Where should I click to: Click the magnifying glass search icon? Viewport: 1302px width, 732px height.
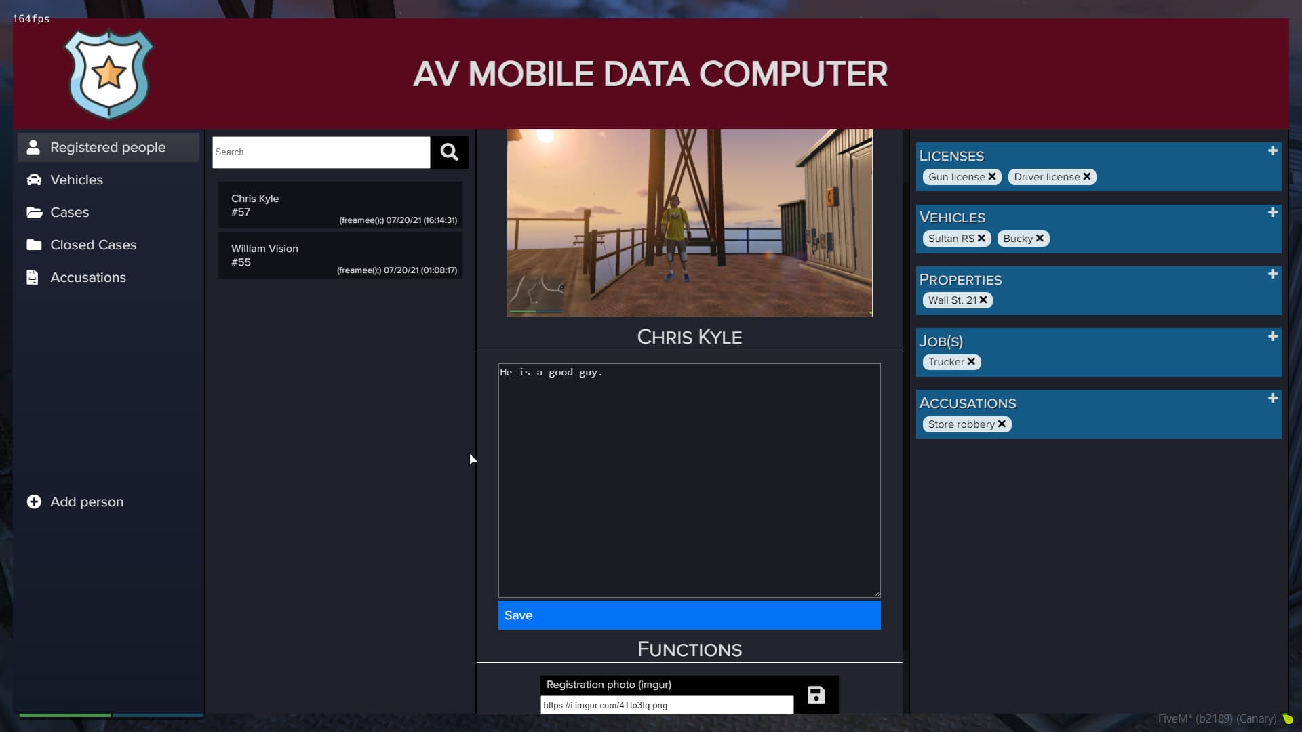[x=449, y=152]
